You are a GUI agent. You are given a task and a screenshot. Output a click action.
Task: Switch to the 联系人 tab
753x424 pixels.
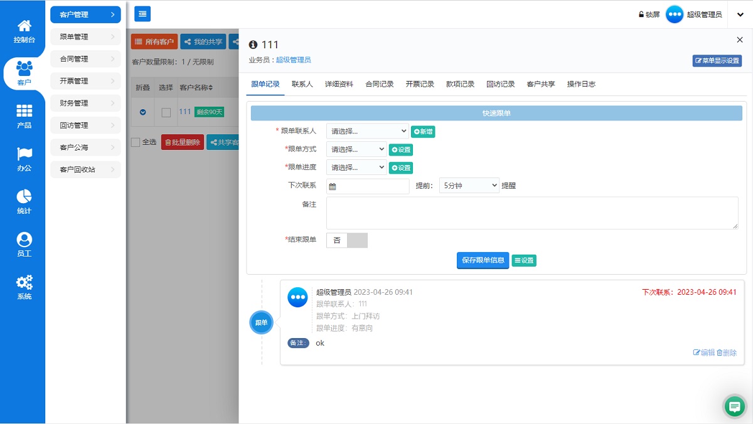[302, 84]
